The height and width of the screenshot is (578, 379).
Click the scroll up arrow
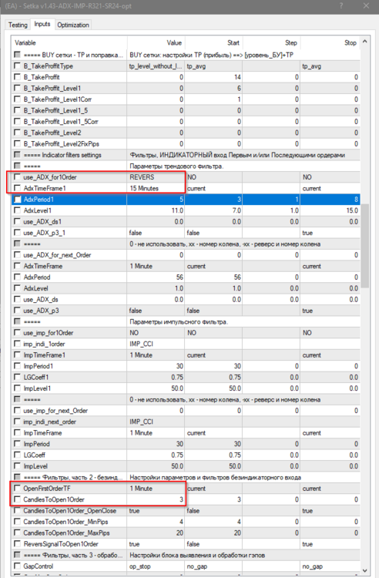point(364,42)
